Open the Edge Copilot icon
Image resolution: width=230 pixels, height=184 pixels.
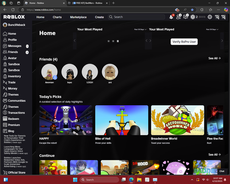226,10
